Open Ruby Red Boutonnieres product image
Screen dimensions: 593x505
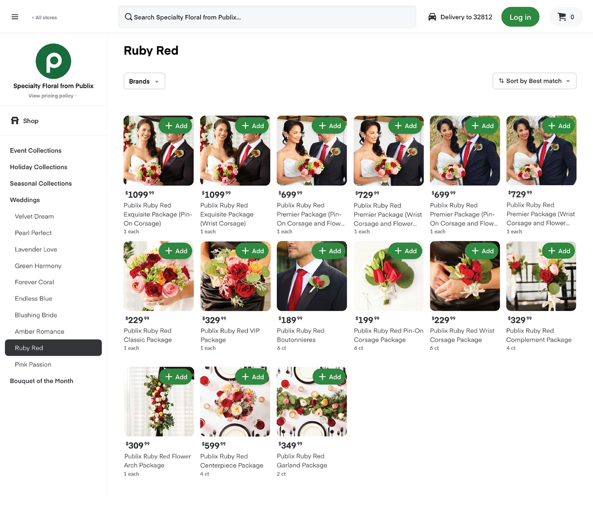(x=312, y=276)
